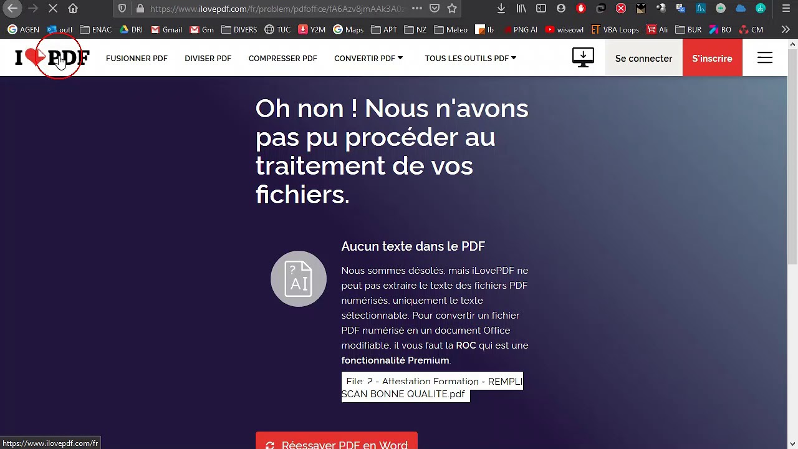Click the page vertical scrollbar
The image size is (798, 449).
793,156
